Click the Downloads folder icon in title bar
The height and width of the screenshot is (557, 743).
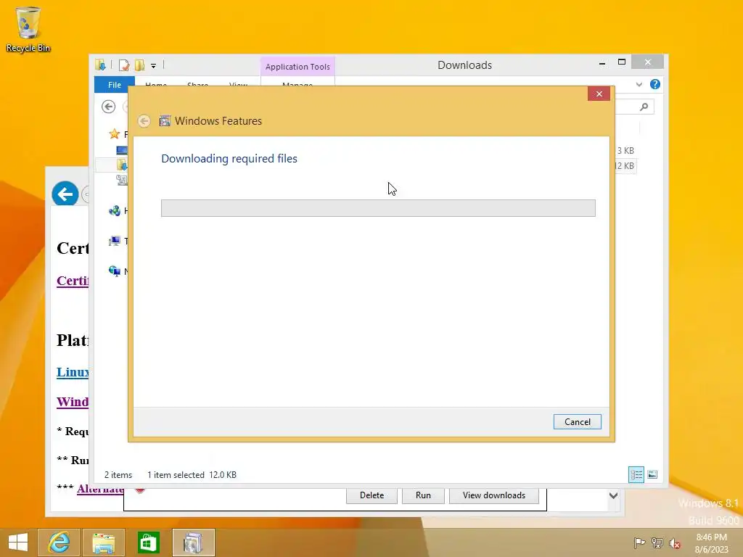[100, 65]
